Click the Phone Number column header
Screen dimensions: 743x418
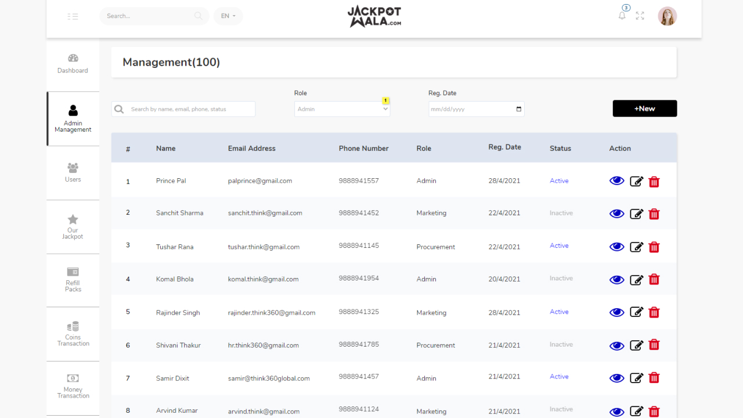pyautogui.click(x=364, y=149)
